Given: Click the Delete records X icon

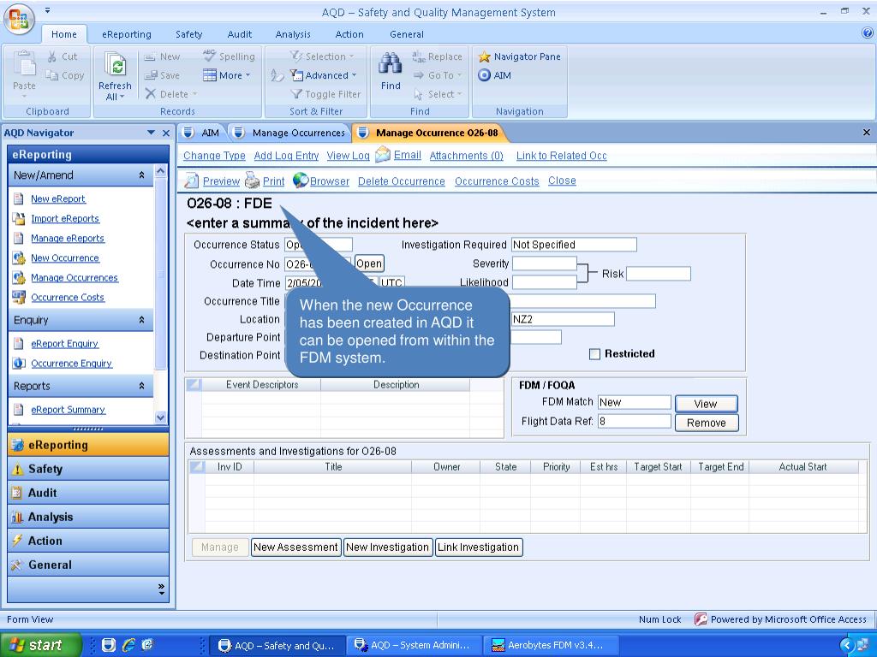Looking at the screenshot, I should click(151, 94).
